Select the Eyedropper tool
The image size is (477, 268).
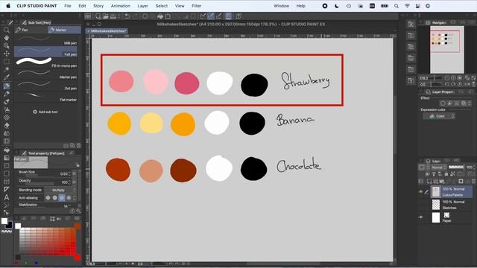point(7,77)
